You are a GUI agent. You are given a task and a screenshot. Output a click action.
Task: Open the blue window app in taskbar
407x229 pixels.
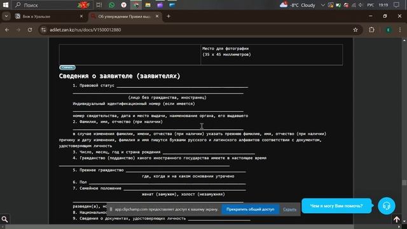pos(172,5)
